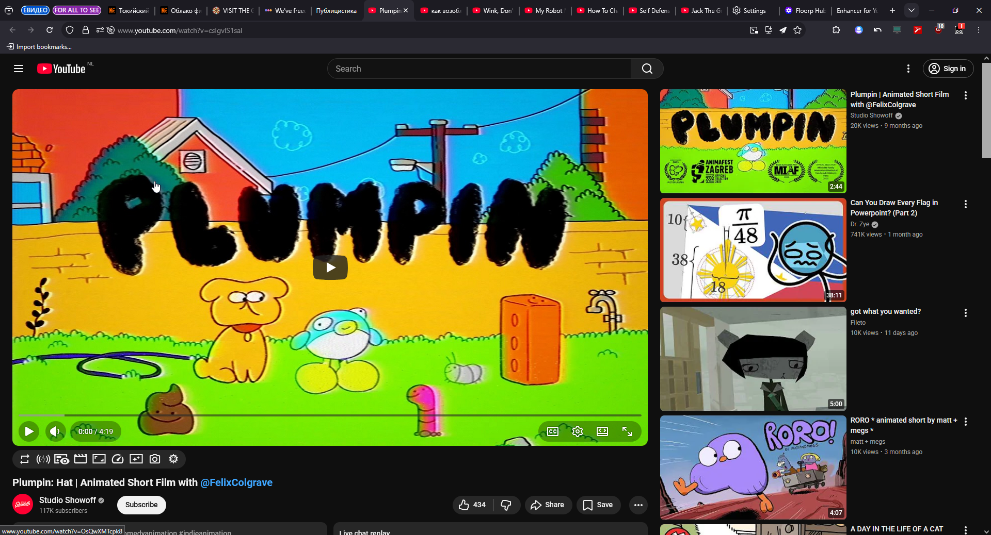The image size is (991, 535).
Task: Toggle theater mode in the player
Action: click(602, 431)
